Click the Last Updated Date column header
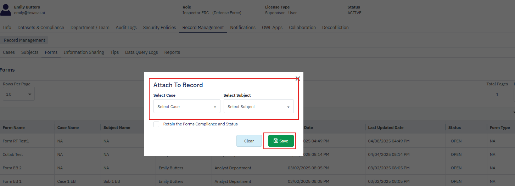This screenshot has width=515, height=186. pyautogui.click(x=386, y=128)
